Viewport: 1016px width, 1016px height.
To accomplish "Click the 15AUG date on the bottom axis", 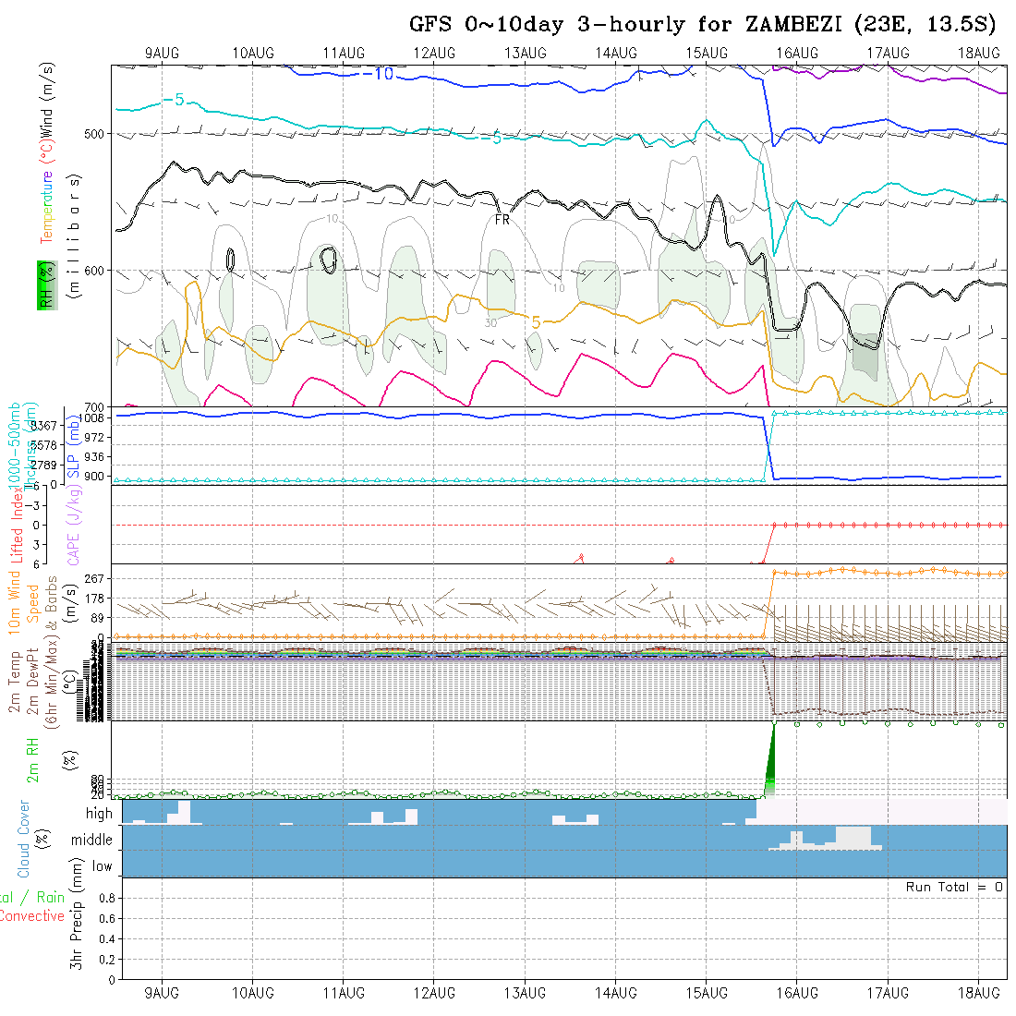I will click(x=707, y=993).
